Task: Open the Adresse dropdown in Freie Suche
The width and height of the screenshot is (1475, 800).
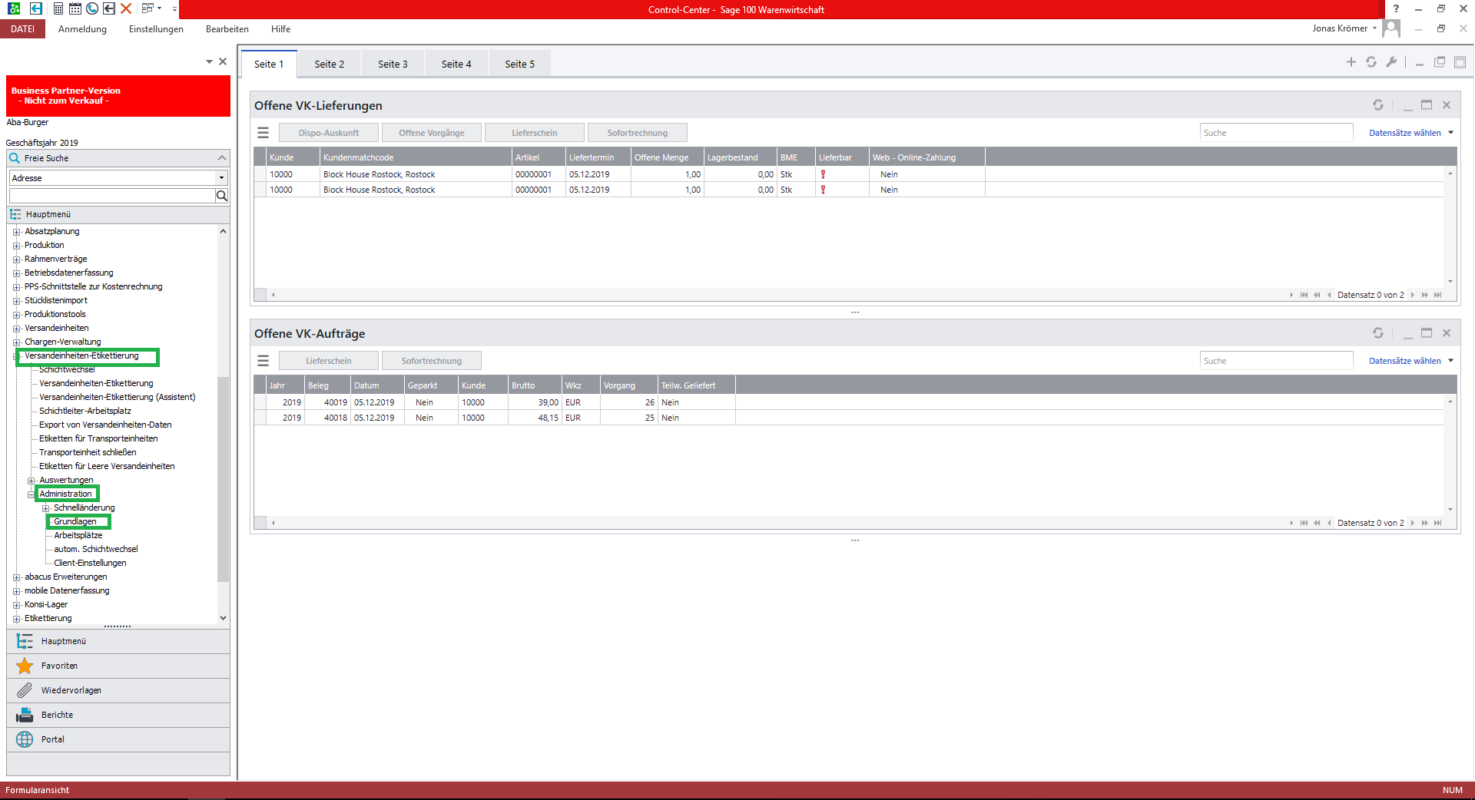Action: point(221,178)
